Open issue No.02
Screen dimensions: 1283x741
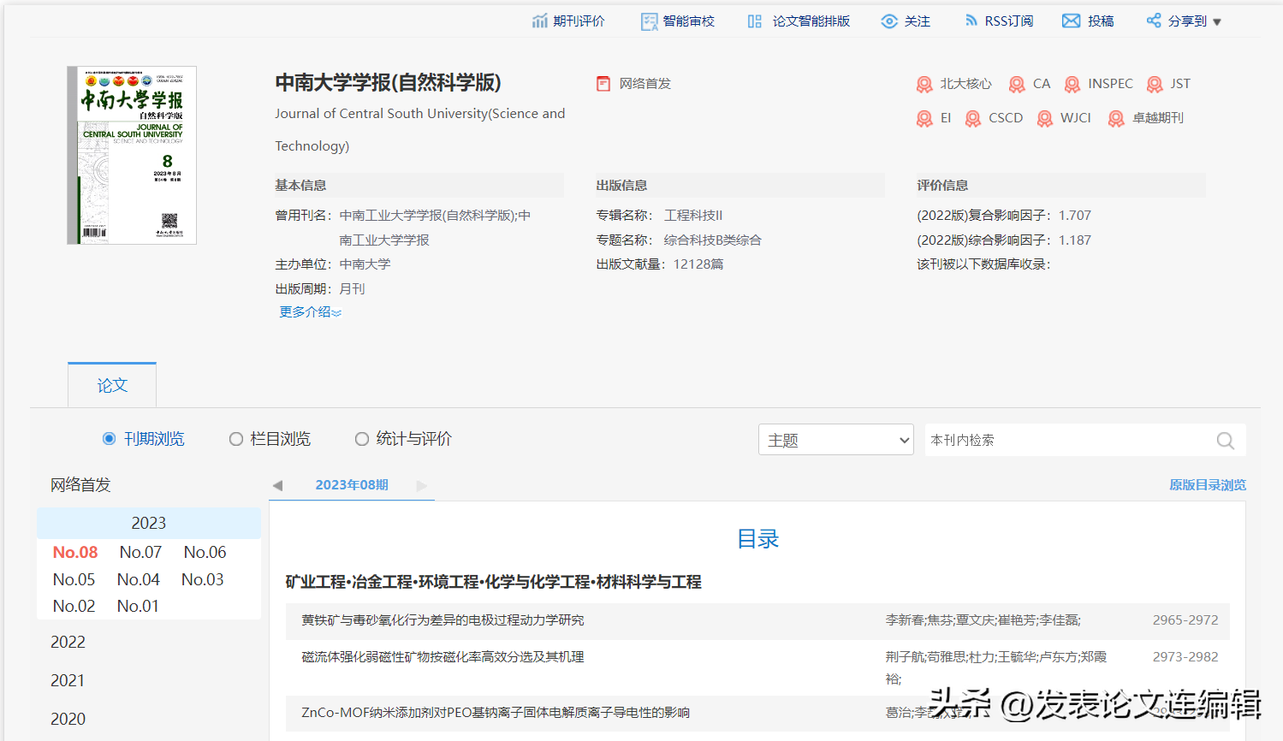point(74,607)
